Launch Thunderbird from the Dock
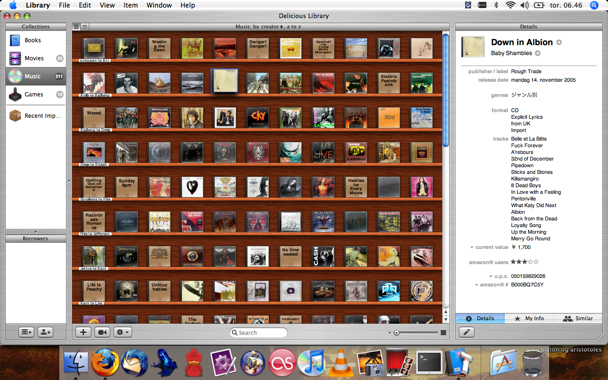 tap(135, 362)
